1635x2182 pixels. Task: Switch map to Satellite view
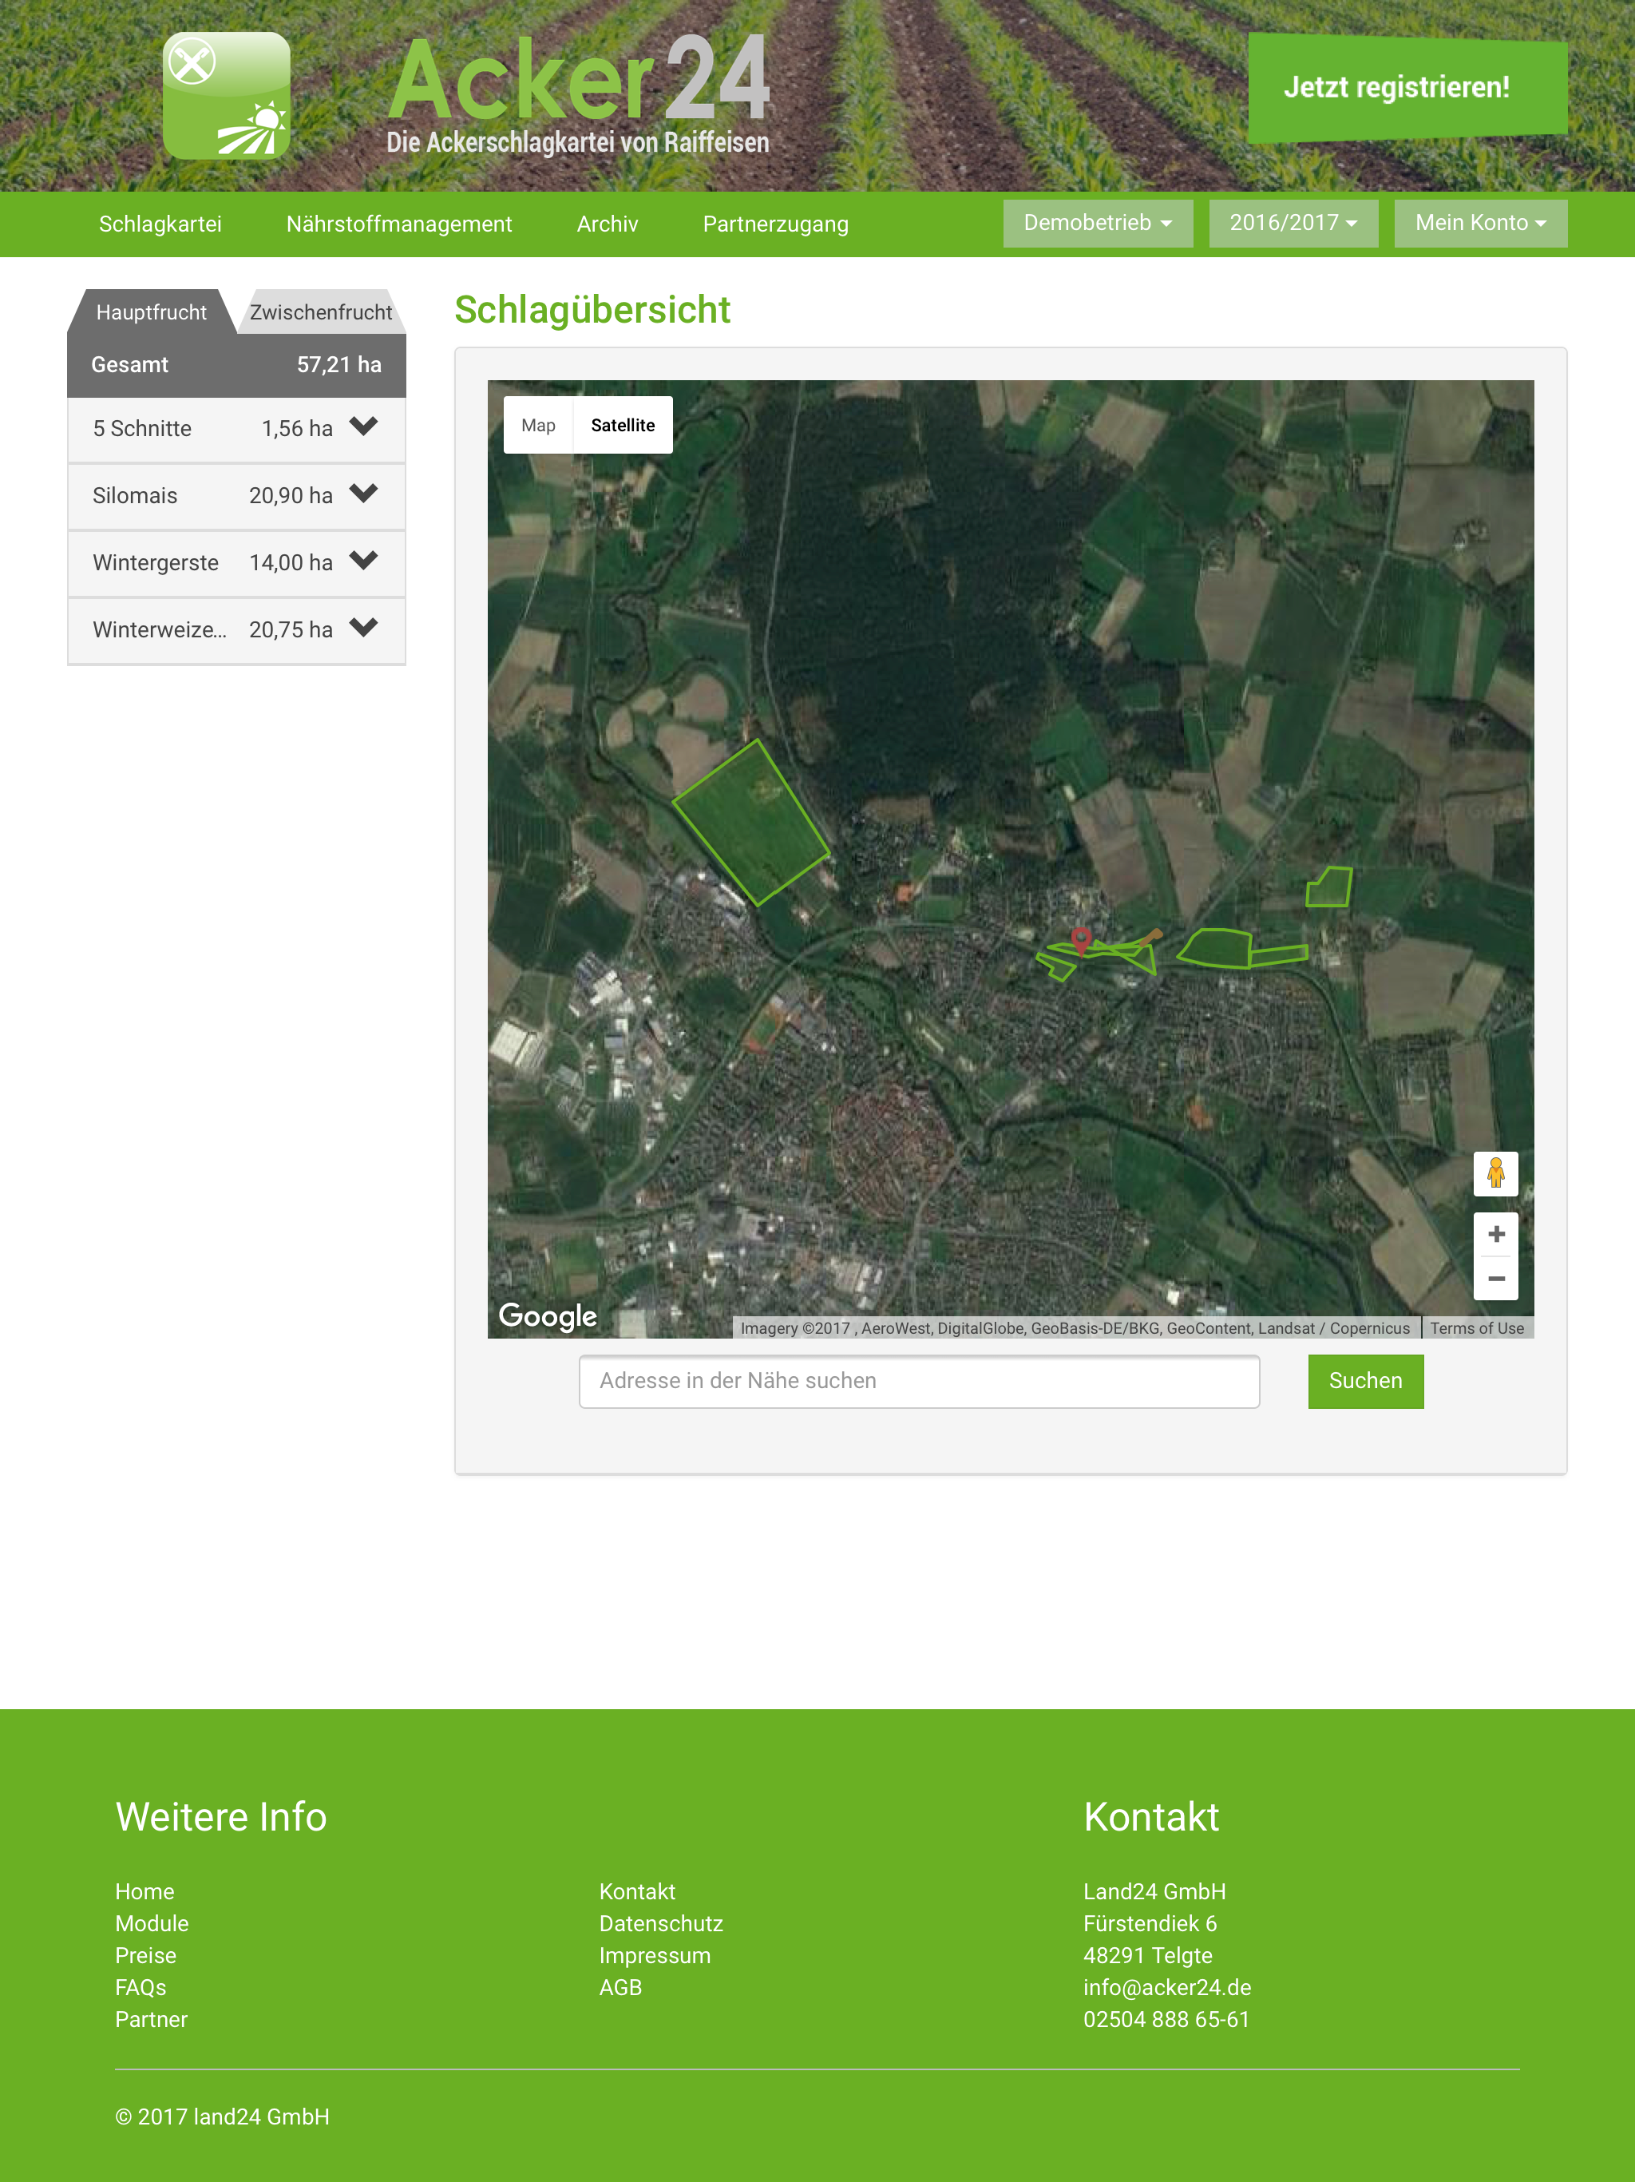point(624,425)
